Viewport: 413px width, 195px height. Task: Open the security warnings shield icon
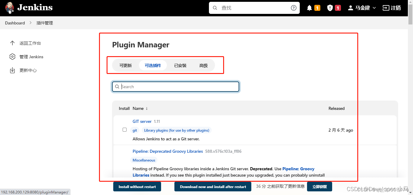(x=330, y=8)
